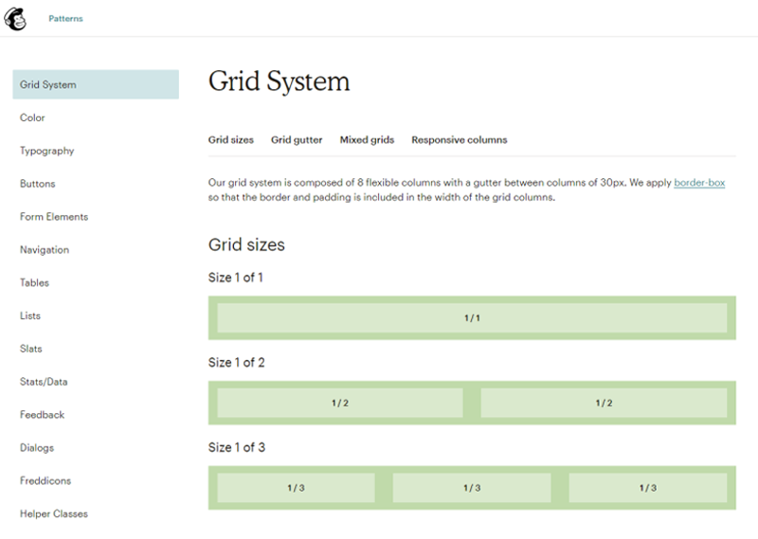This screenshot has height=539, width=758.
Task: Switch to Mixed grids tab
Action: pos(367,139)
